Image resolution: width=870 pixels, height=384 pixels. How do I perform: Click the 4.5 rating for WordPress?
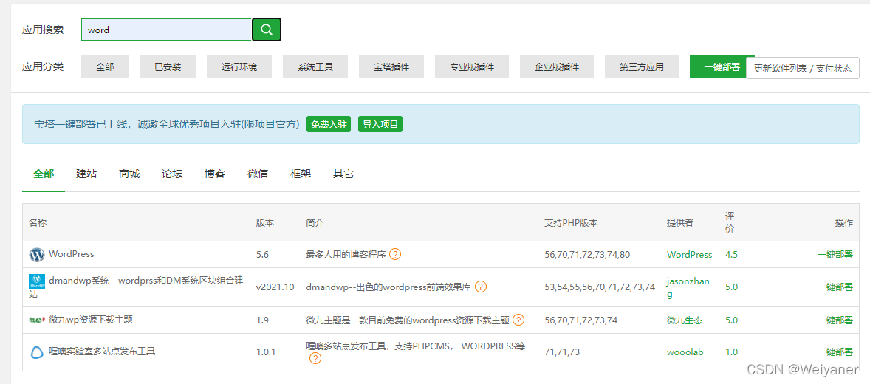[x=731, y=255]
